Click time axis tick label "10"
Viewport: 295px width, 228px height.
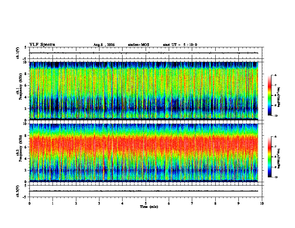(x=262, y=203)
